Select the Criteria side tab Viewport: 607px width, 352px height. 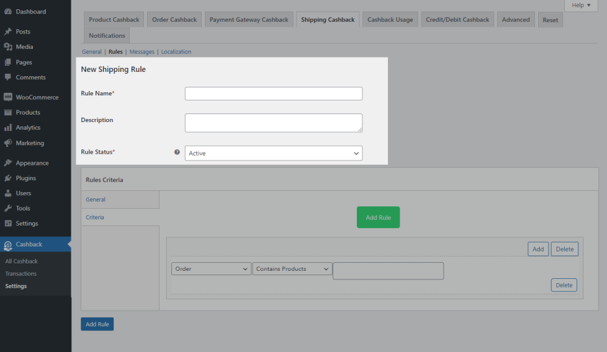click(95, 218)
